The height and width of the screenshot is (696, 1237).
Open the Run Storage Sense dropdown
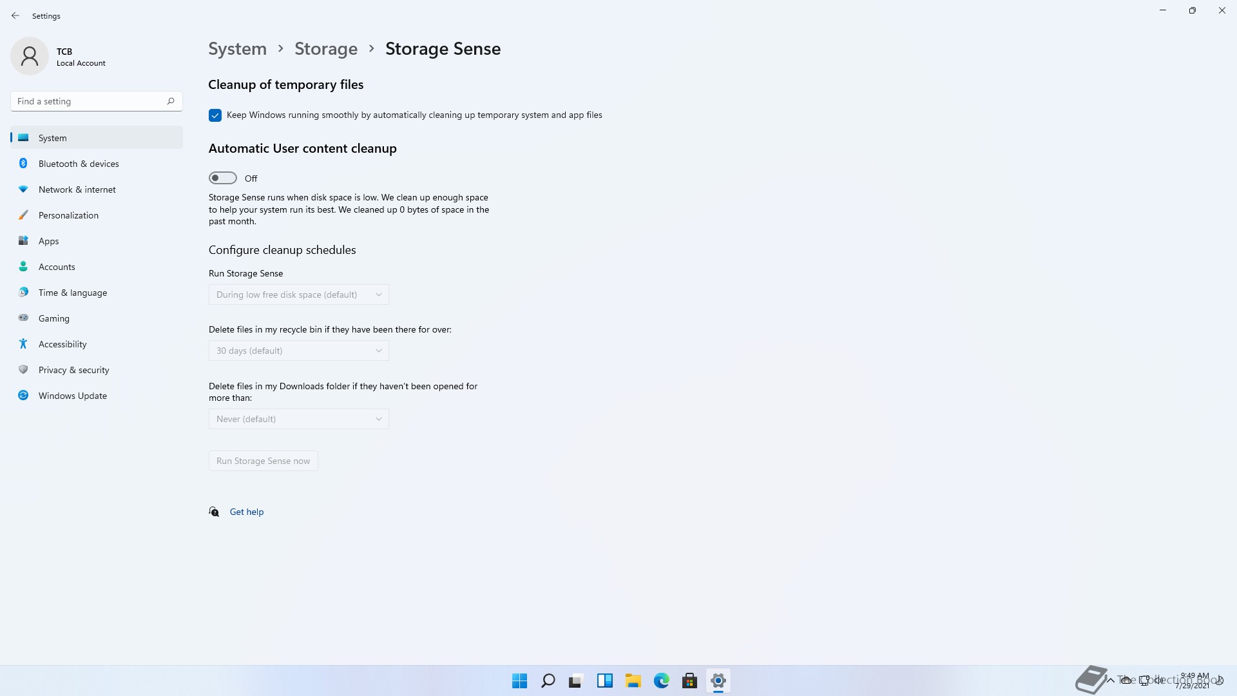click(299, 295)
